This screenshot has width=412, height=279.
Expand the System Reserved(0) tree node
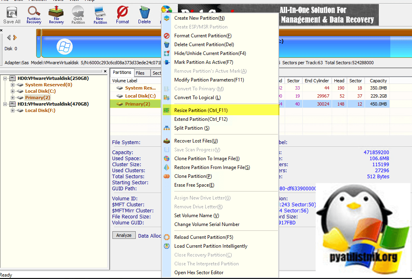coord(12,85)
